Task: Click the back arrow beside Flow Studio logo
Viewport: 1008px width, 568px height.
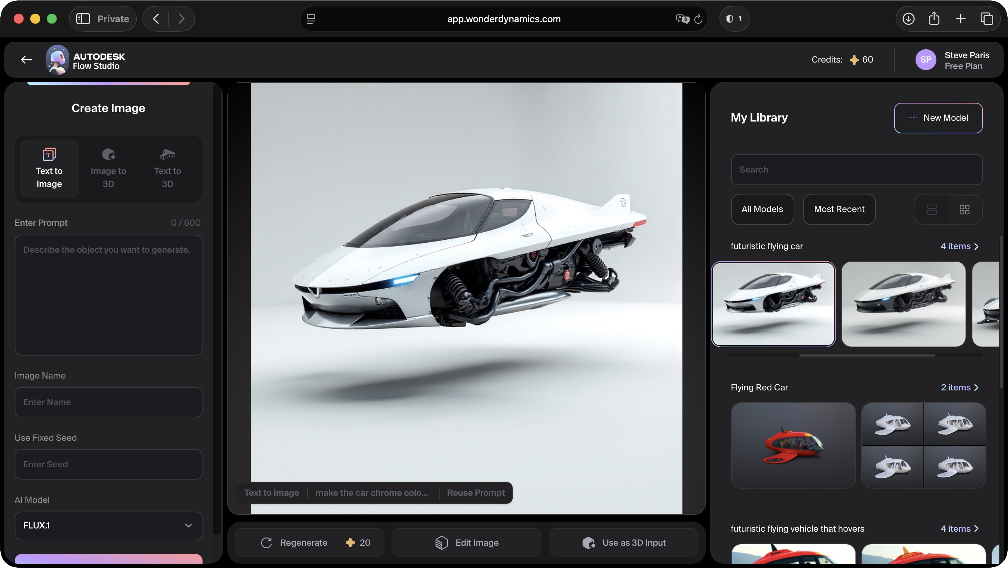Action: pos(26,59)
